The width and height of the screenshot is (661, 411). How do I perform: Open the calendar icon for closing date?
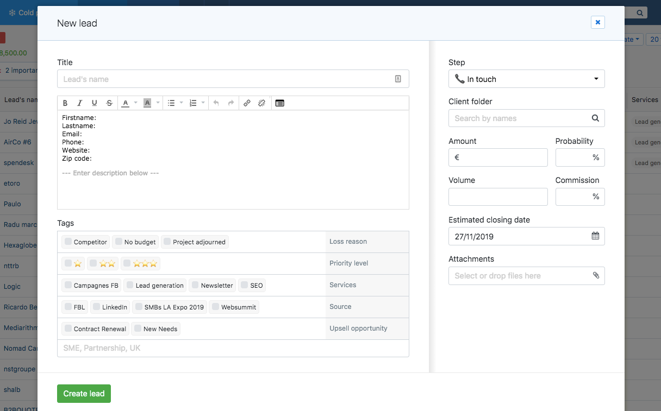pos(595,236)
